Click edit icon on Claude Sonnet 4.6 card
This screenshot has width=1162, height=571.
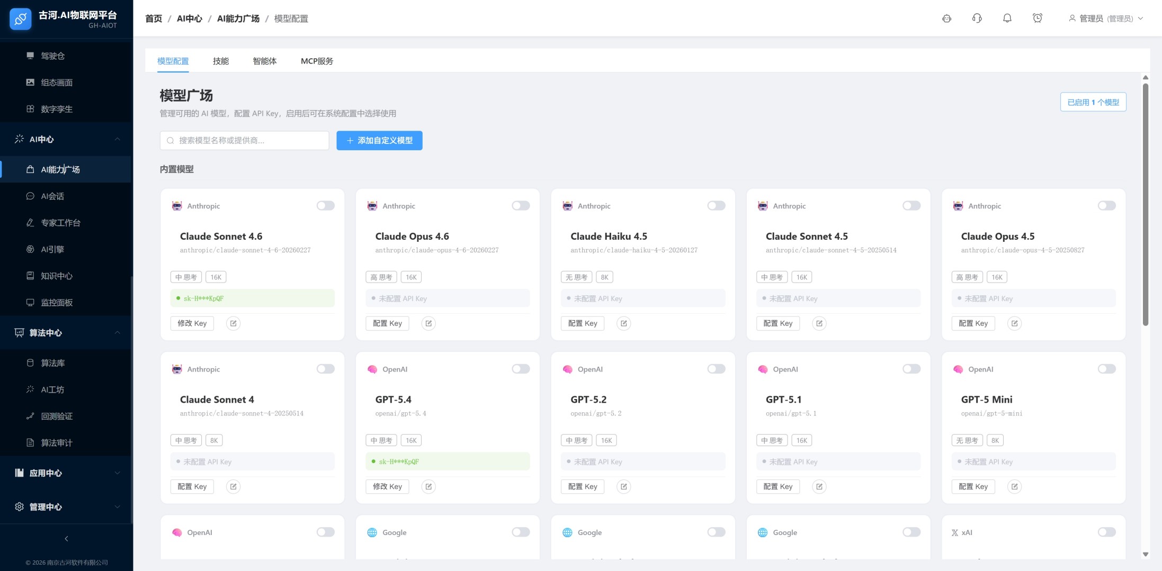click(233, 323)
